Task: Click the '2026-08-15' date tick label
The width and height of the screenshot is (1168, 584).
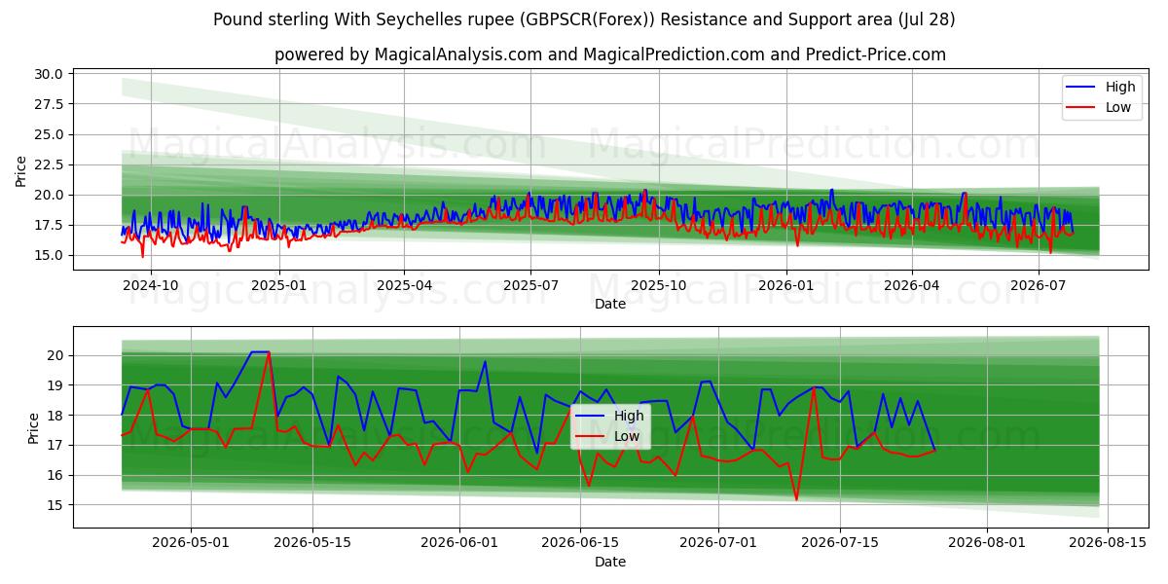Action: (1109, 542)
